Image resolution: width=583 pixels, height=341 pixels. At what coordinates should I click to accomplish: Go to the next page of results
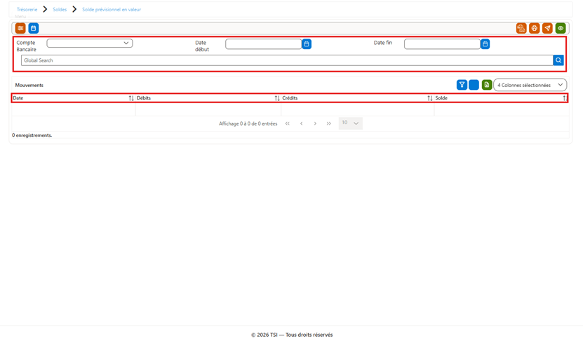pos(315,123)
